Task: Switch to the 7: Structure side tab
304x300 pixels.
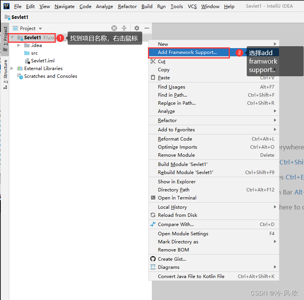Action: pos(5,74)
